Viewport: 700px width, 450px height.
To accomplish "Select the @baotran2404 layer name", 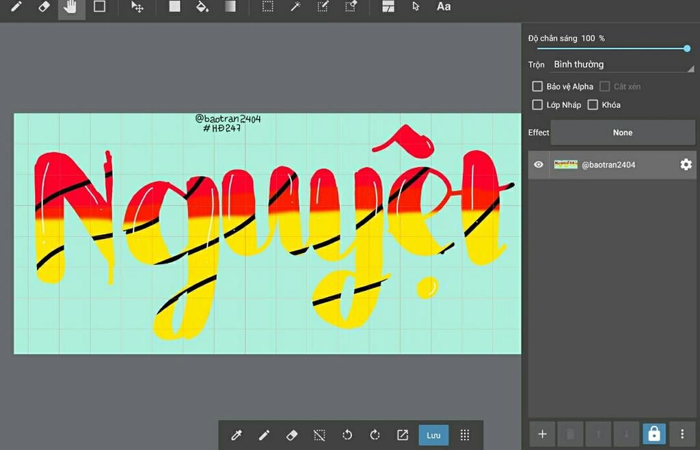I will [x=608, y=165].
